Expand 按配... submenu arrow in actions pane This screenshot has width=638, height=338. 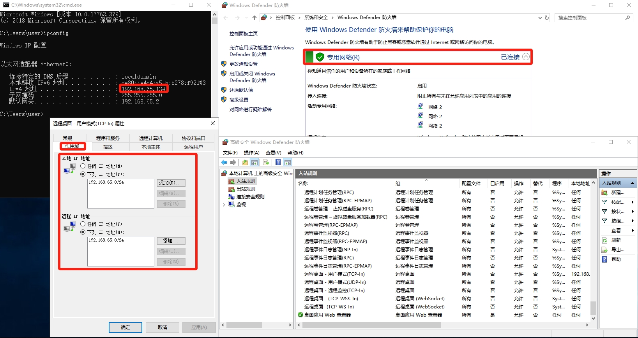tap(632, 202)
